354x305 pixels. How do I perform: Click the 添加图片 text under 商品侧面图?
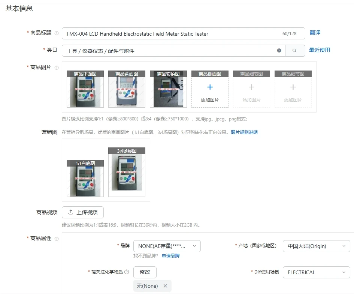210,100
